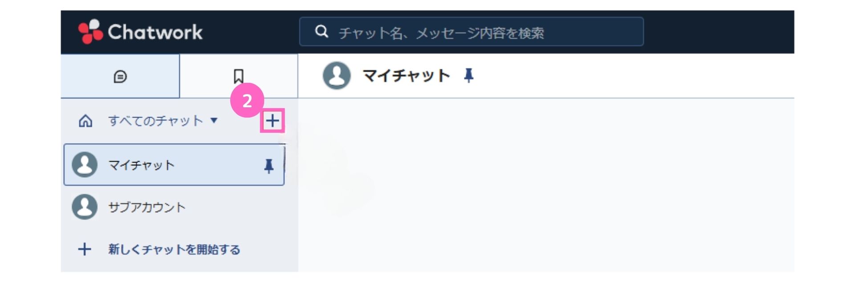
Task: Focus the chat name and message search field
Action: [471, 32]
